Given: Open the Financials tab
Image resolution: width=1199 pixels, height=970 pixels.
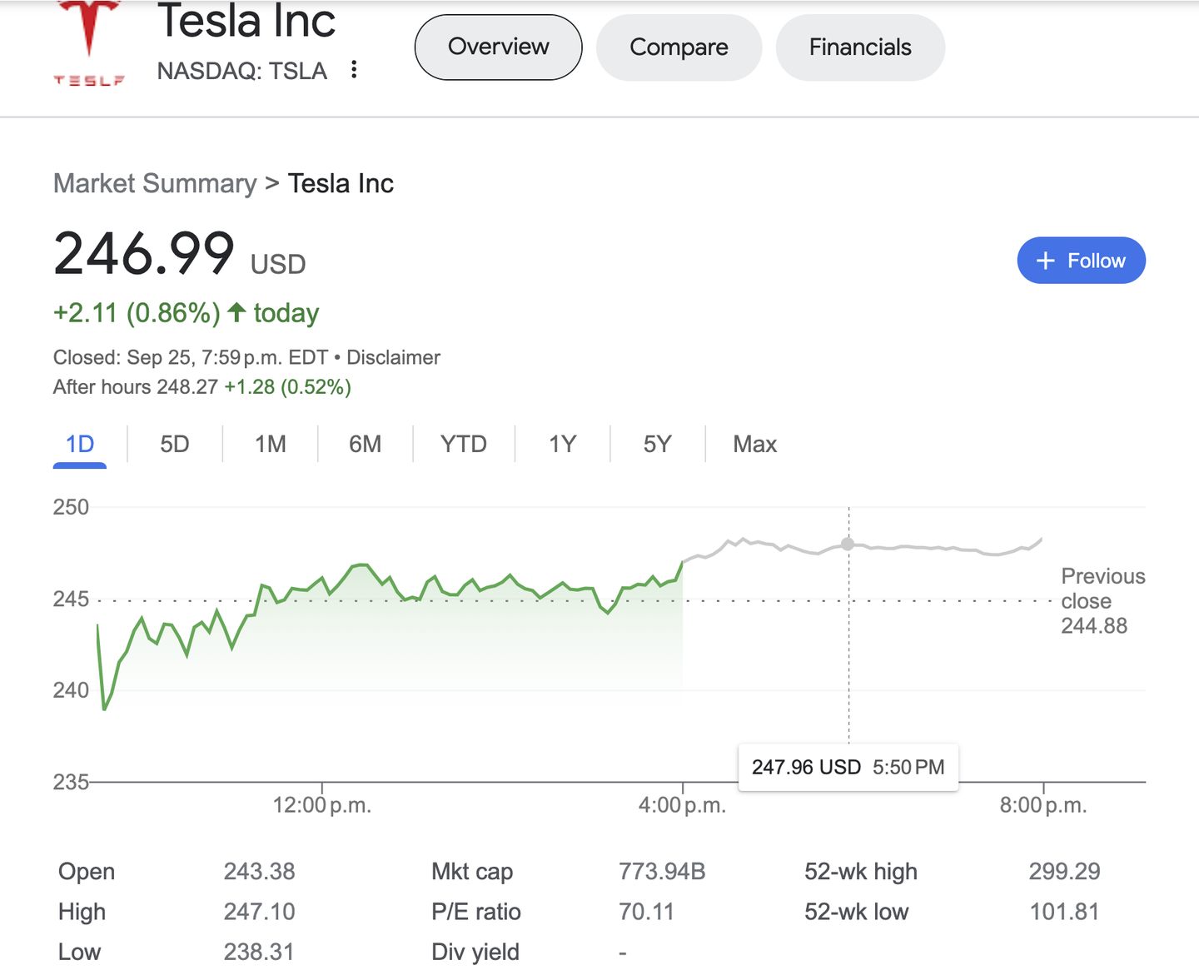Looking at the screenshot, I should coord(860,47).
